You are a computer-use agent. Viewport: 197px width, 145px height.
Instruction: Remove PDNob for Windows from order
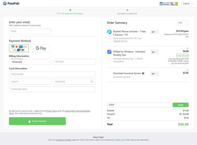[187, 49]
